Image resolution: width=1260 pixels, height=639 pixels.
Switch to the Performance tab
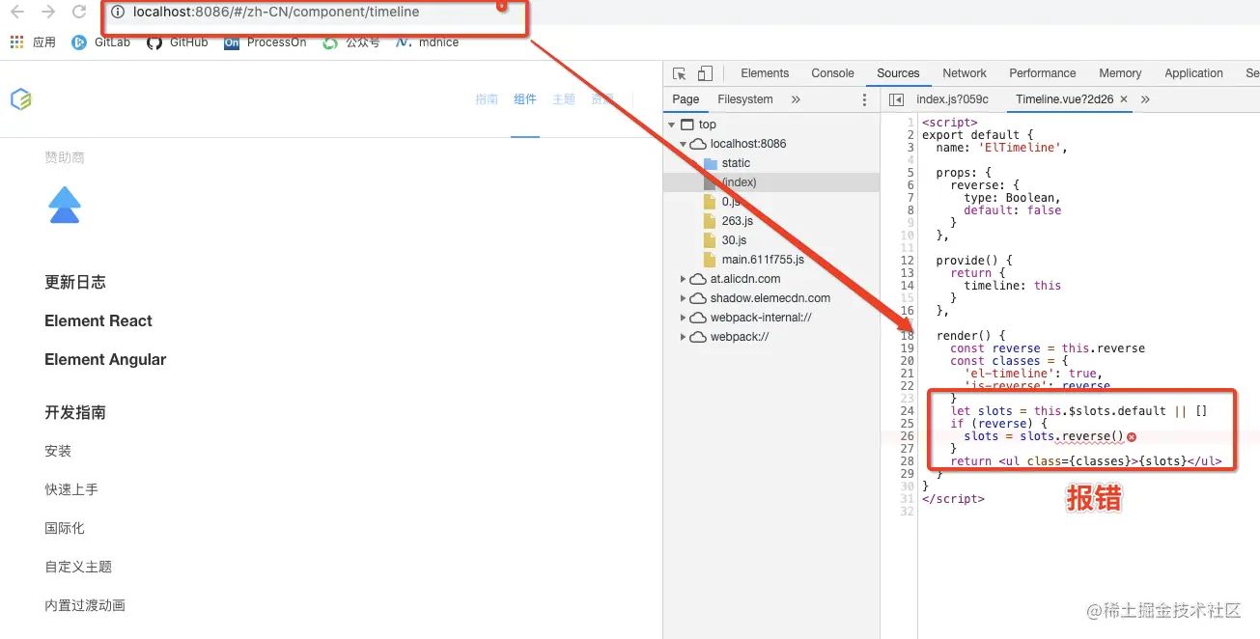coord(1043,73)
